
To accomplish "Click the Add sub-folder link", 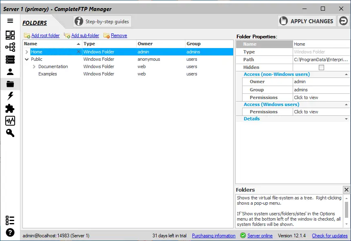I will (85, 35).
